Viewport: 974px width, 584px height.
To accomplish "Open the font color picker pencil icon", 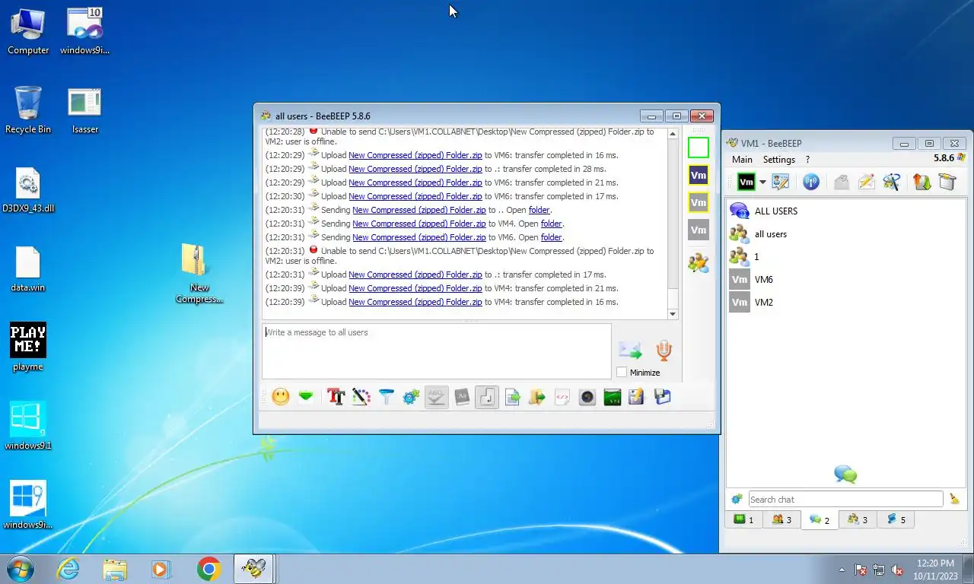I will [x=361, y=397].
